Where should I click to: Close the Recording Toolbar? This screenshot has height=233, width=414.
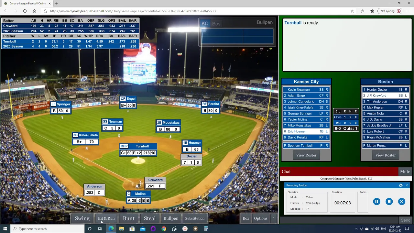coord(407,185)
